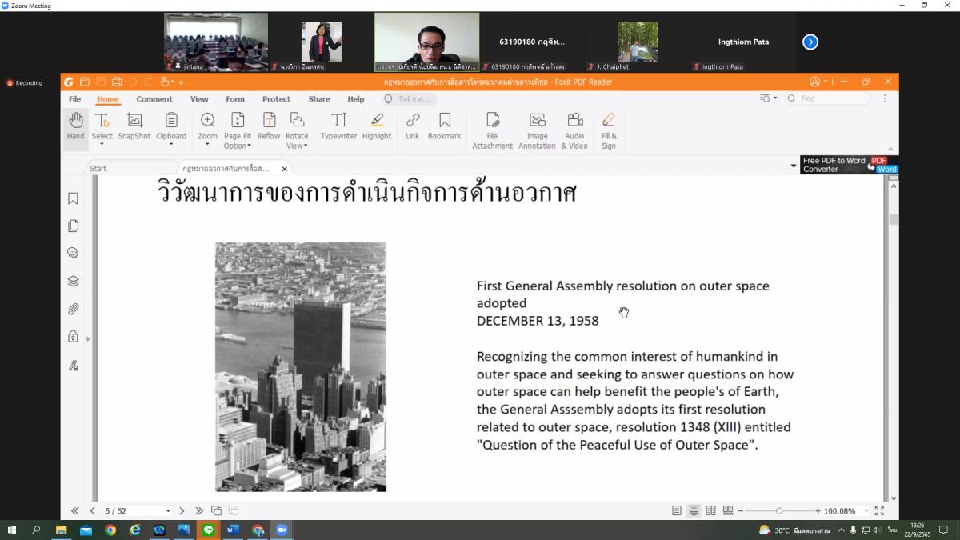Image resolution: width=960 pixels, height=540 pixels.
Task: Add a Bookmark from ribbon
Action: [445, 126]
